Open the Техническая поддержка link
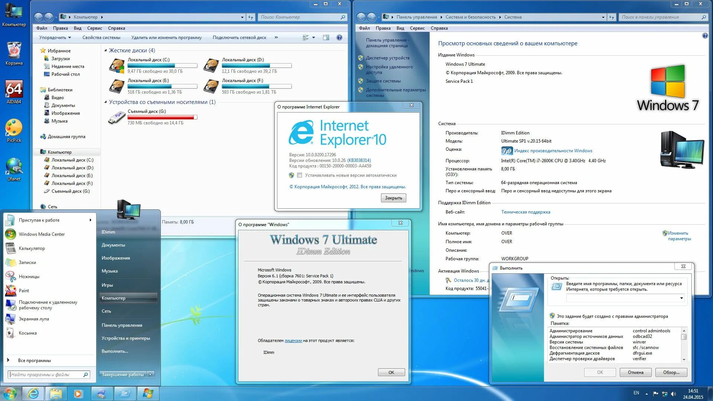Image resolution: width=713 pixels, height=401 pixels. [x=525, y=212]
